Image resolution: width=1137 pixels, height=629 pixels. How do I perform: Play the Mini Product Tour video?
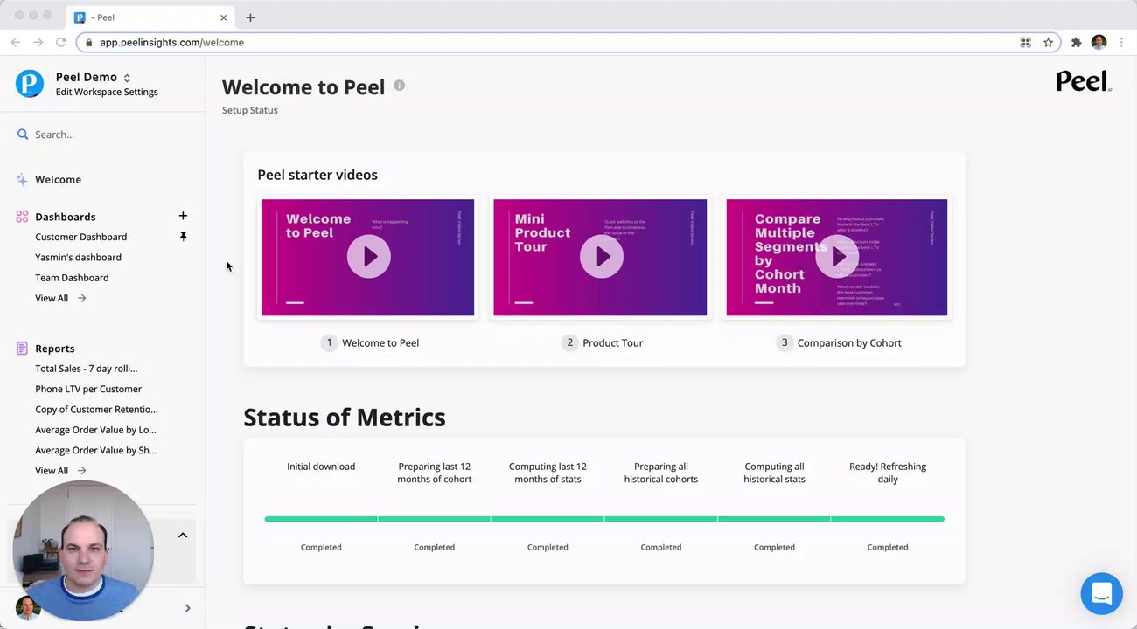[x=601, y=257]
